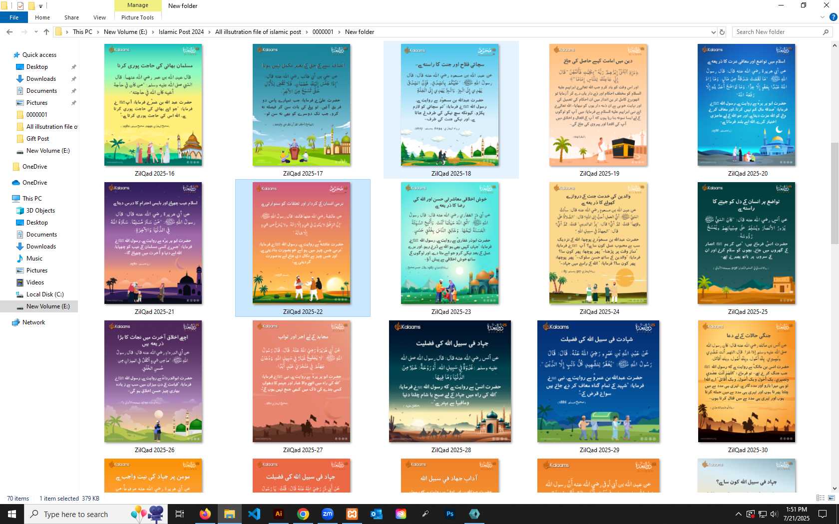
Task: Launch Firefox from the taskbar
Action: (205, 514)
